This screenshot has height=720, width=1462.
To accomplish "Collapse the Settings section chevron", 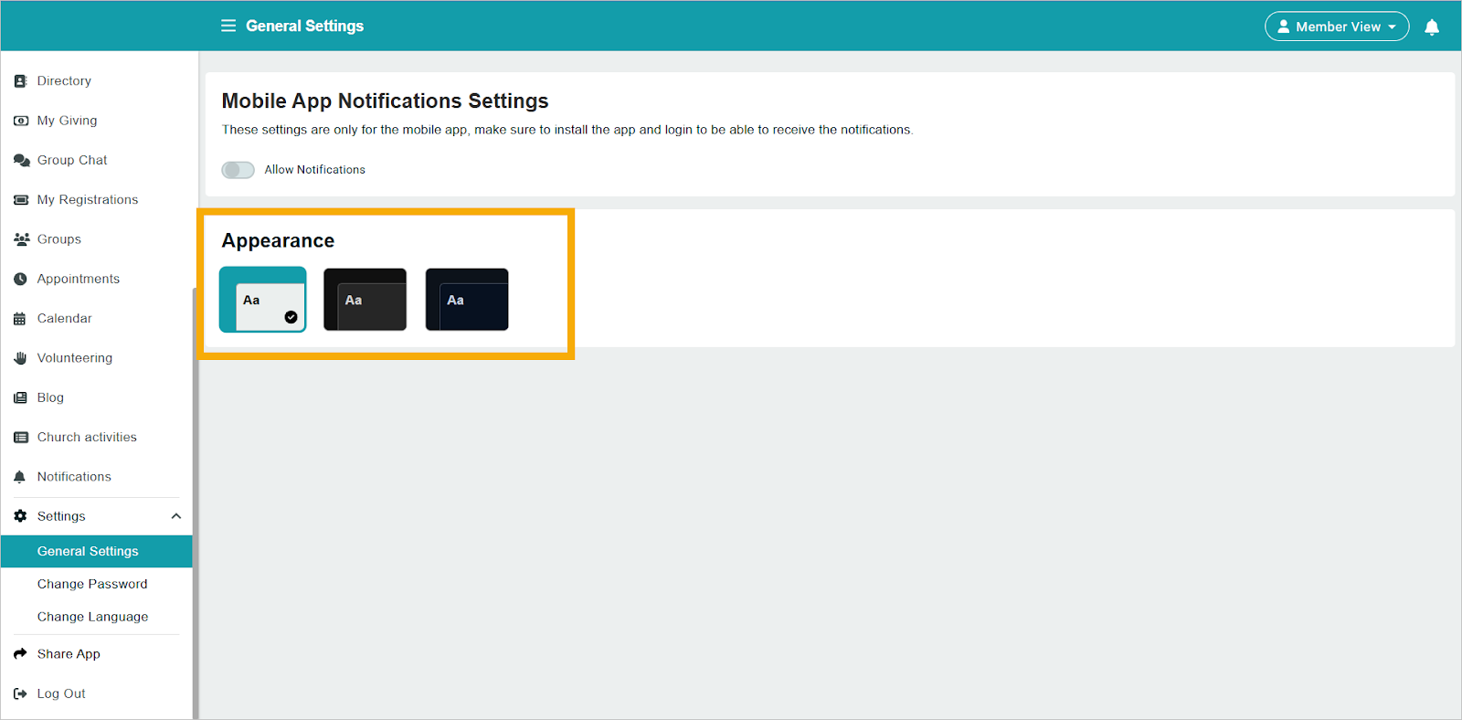I will coord(175,516).
